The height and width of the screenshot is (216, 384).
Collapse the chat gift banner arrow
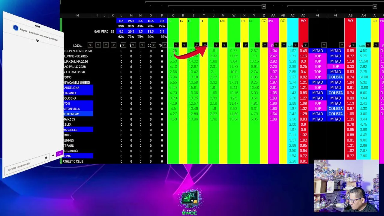pos(37,41)
